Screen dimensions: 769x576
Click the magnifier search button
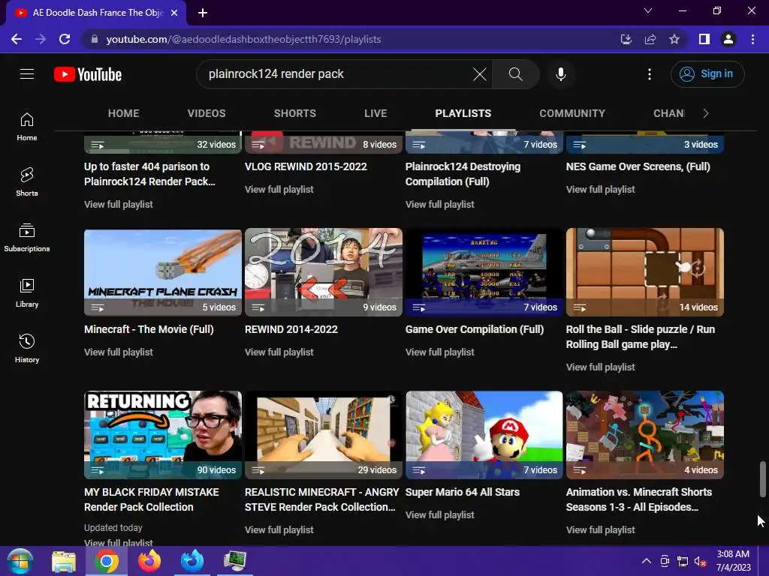[515, 74]
